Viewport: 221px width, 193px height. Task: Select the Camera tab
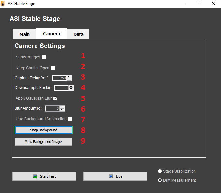[51, 34]
